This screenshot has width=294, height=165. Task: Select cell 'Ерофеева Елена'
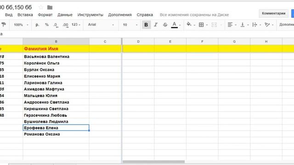(x=56, y=128)
